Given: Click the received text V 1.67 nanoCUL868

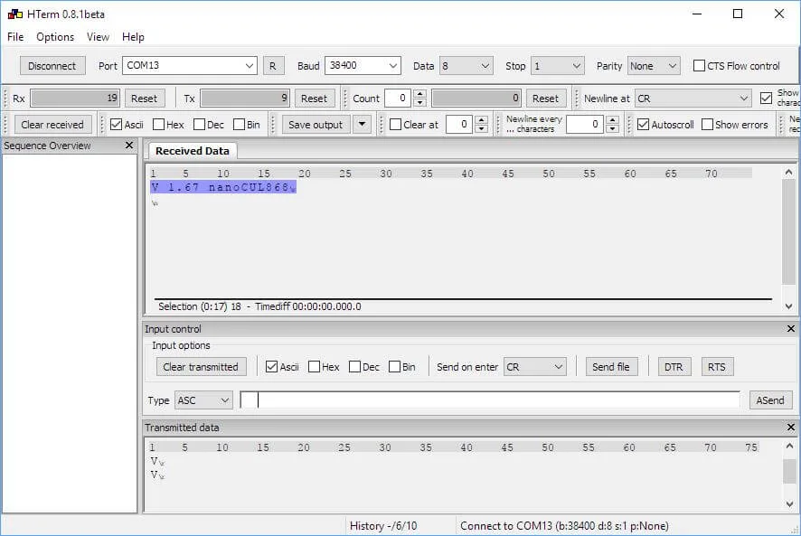Looking at the screenshot, I should (x=223, y=187).
